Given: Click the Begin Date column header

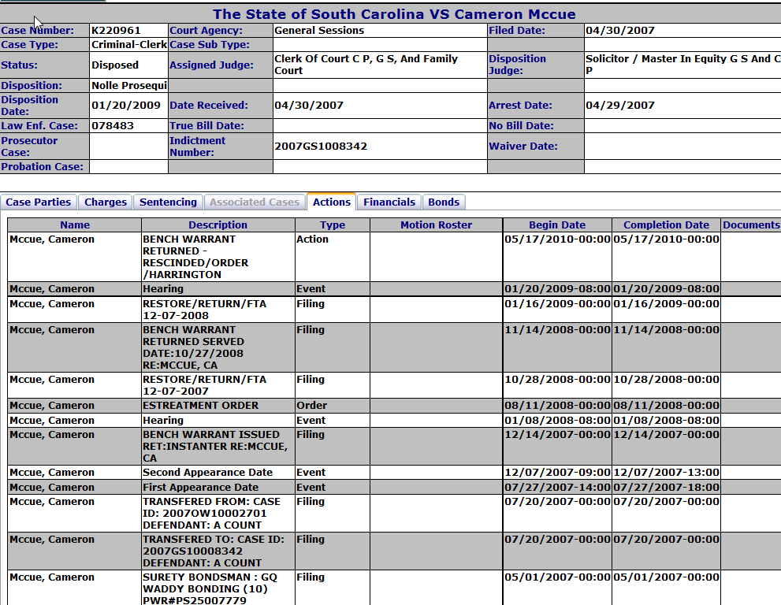Looking at the screenshot, I should click(557, 225).
